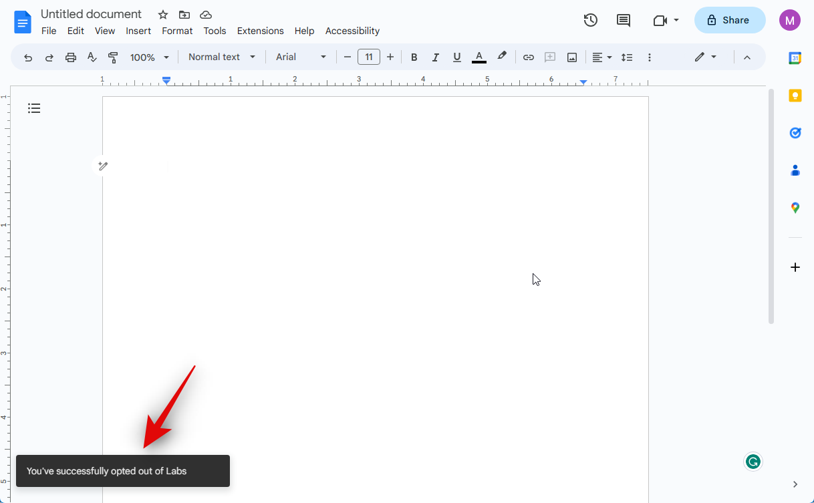Open Google Keep in side panel
Viewport: 814px width, 503px height.
795,96
